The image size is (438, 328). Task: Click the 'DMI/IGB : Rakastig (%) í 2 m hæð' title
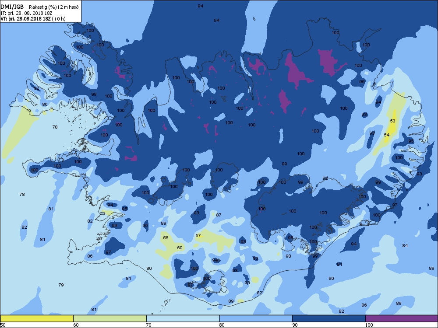click(40, 7)
